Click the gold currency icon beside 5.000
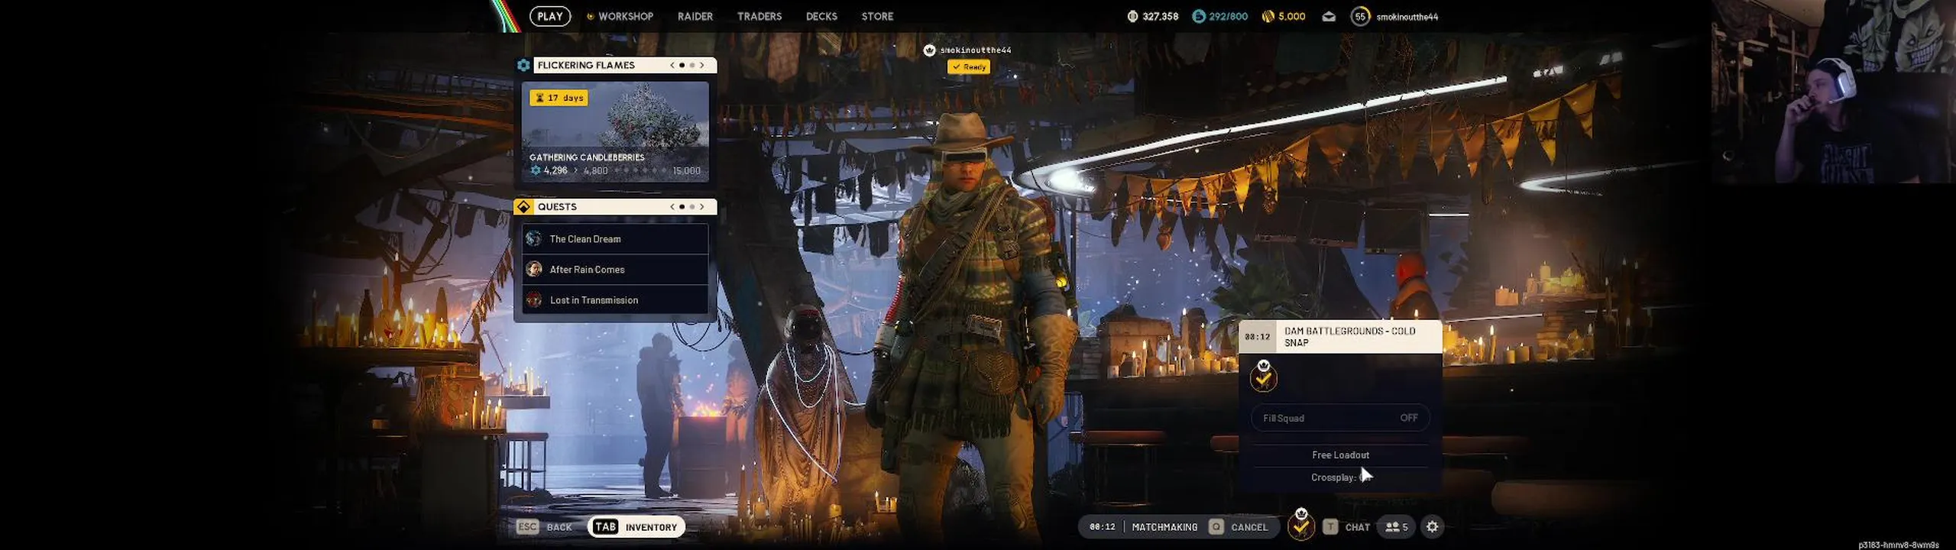Screen dimensions: 1956x550 (1268, 16)
